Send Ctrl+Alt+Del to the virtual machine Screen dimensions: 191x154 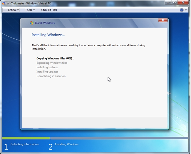tap(49, 10)
